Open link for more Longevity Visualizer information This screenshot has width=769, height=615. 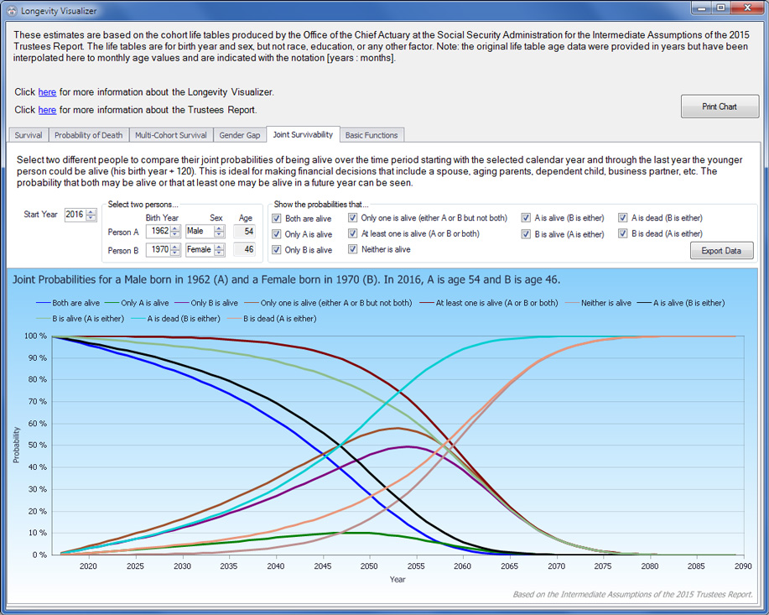point(47,92)
